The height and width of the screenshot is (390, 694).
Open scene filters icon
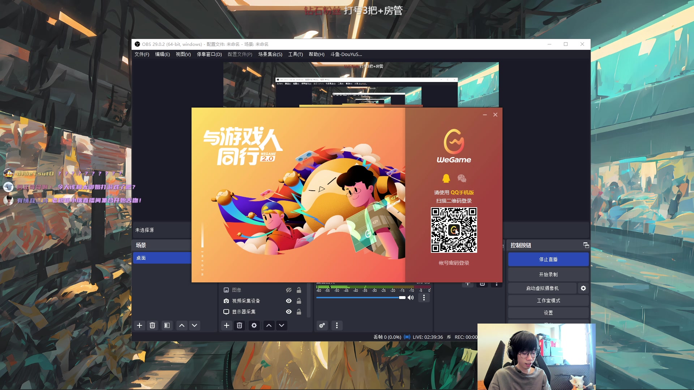167,325
